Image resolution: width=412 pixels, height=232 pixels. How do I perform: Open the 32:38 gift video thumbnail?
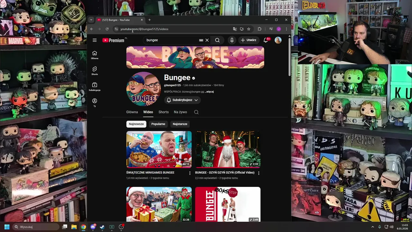[159, 204]
